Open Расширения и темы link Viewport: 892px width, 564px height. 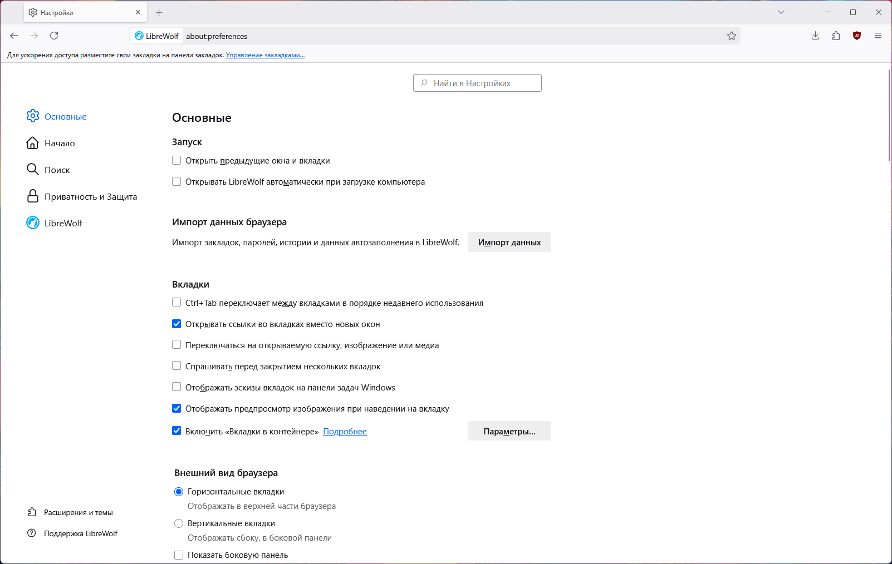tap(79, 513)
